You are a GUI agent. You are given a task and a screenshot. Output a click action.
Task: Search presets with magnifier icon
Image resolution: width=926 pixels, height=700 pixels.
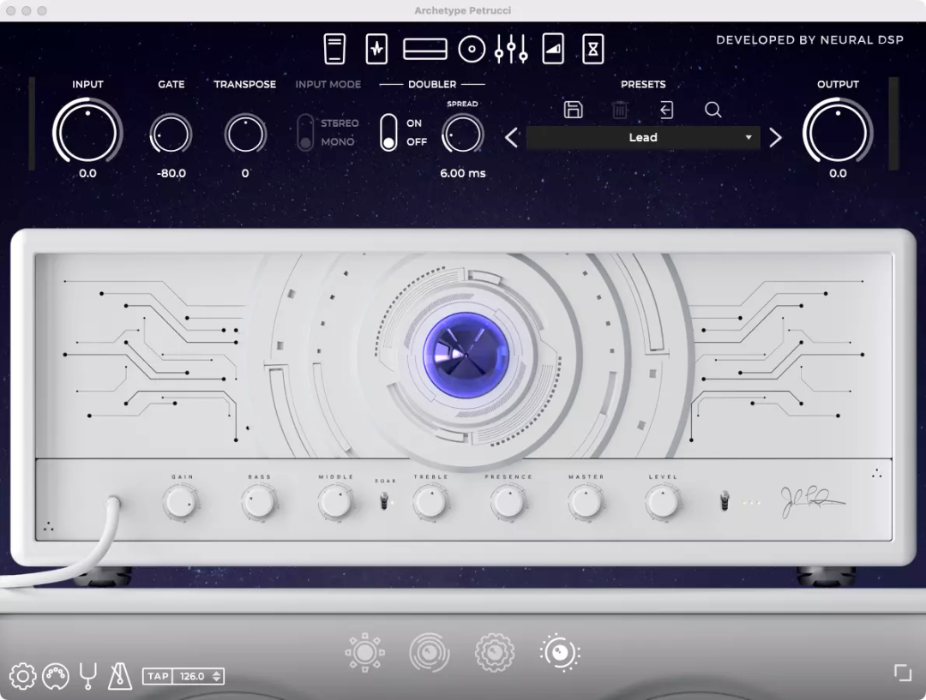(713, 110)
